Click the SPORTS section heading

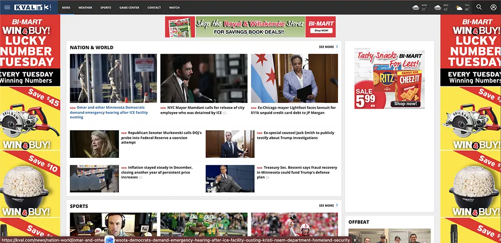[x=79, y=206]
